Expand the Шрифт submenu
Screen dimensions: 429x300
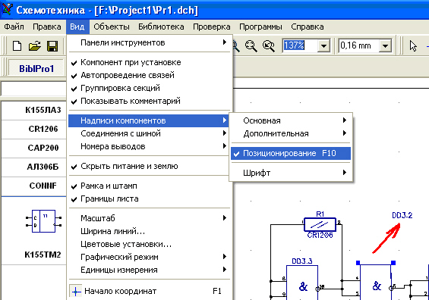click(291, 173)
